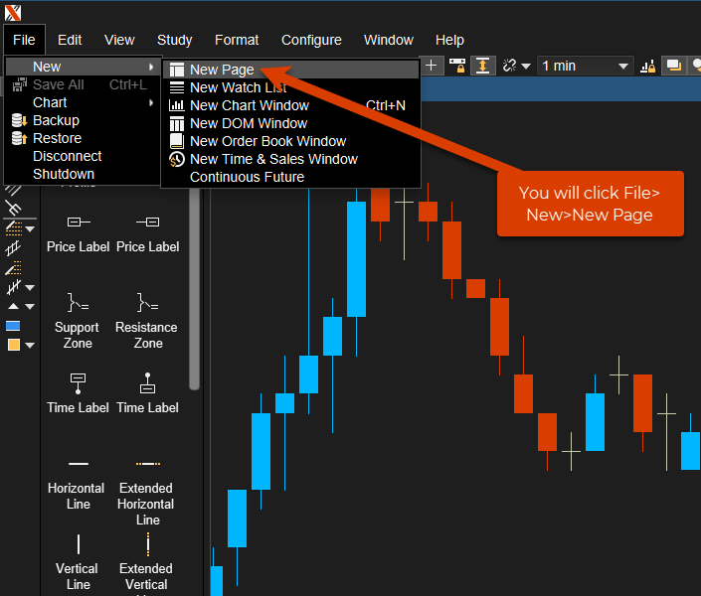
Task: Select the bottom-pin Time Label component
Action: (x=147, y=393)
